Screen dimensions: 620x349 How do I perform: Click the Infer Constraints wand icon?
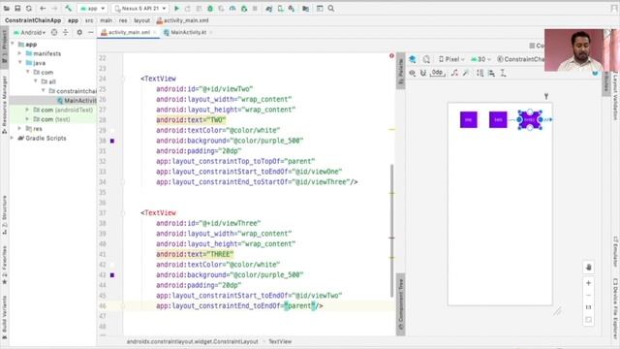466,74
